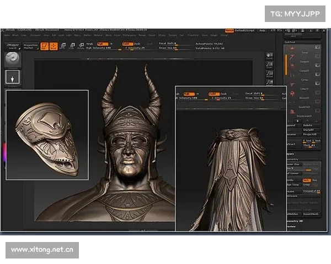Adjust the Rgb Intensity slider in top toolbar
The height and width of the screenshot is (264, 331).
click(x=104, y=48)
